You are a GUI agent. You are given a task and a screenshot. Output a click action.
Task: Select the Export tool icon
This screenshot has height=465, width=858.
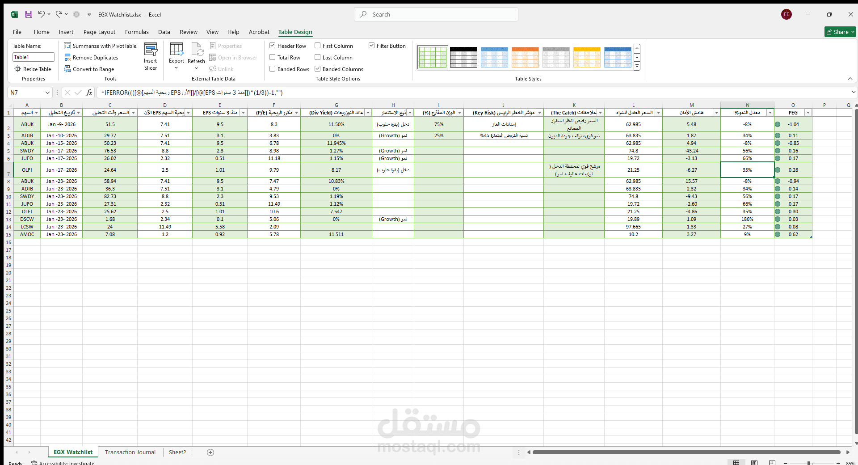pos(177,51)
